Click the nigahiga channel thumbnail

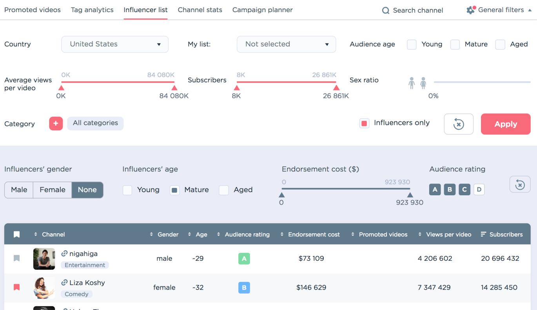44,259
